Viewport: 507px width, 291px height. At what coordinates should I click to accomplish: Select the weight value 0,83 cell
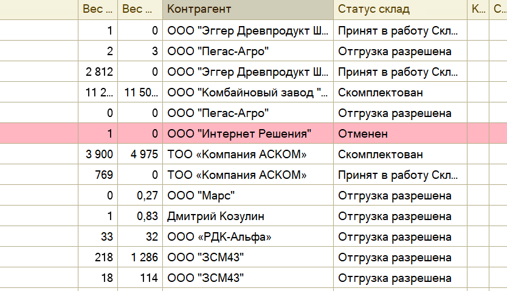[x=140, y=216]
